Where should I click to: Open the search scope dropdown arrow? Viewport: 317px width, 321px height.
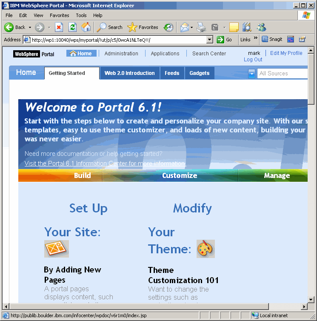[251, 73]
